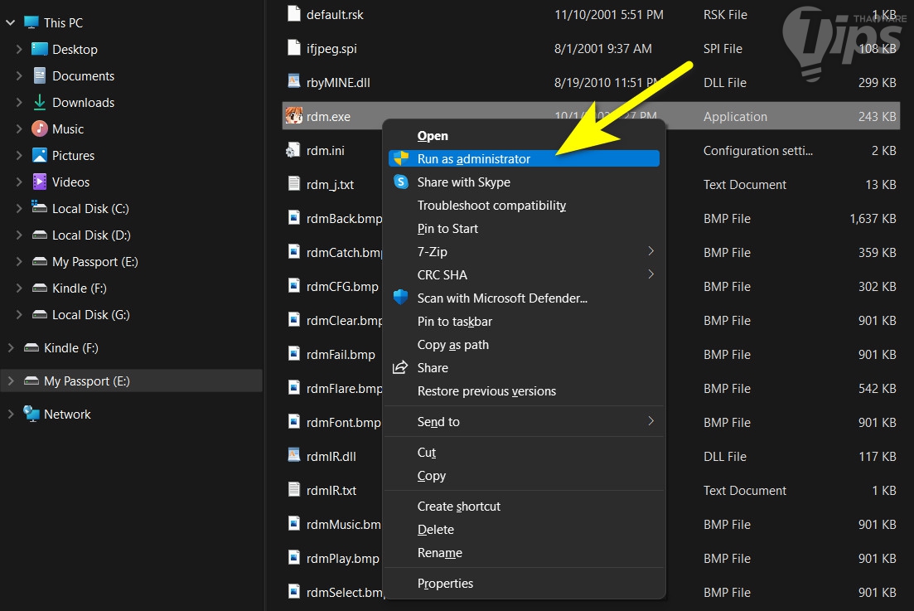Click the Pictures folder icon in sidebar
Screen dimensions: 914x611
click(40, 155)
